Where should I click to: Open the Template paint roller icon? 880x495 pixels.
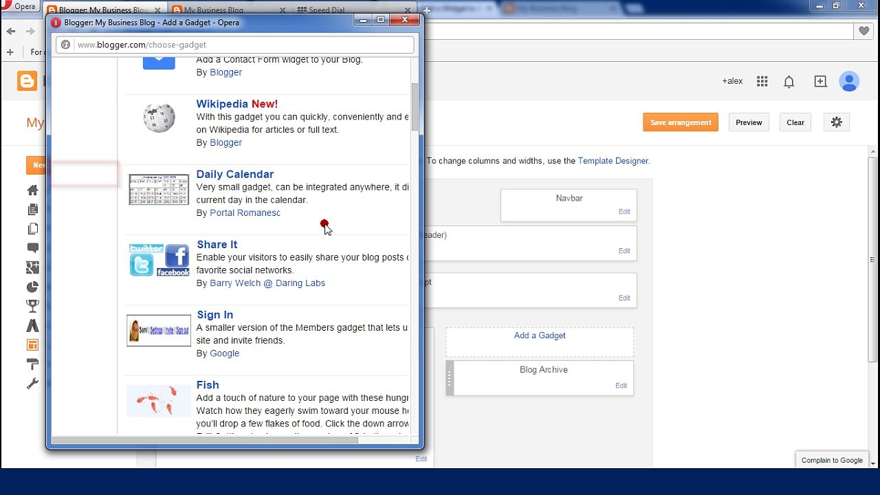click(x=32, y=364)
